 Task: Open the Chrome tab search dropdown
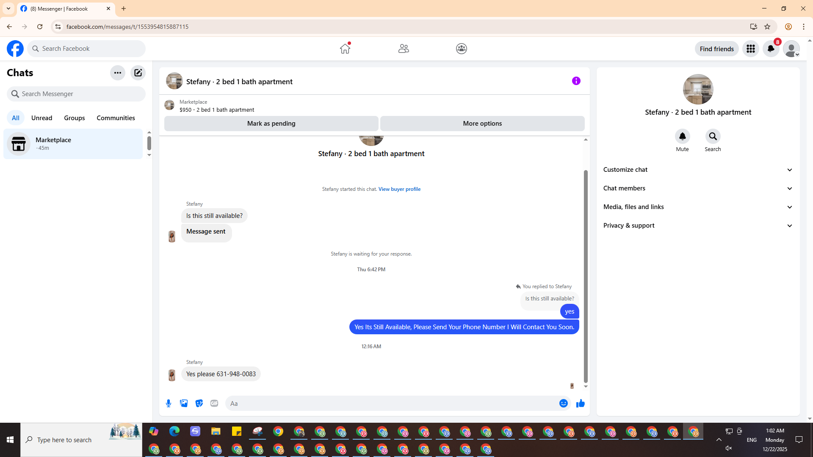(x=8, y=8)
